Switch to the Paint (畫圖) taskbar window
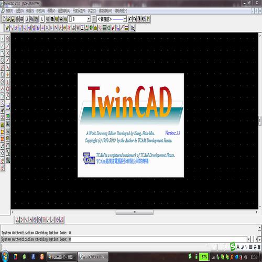 click(62, 257)
